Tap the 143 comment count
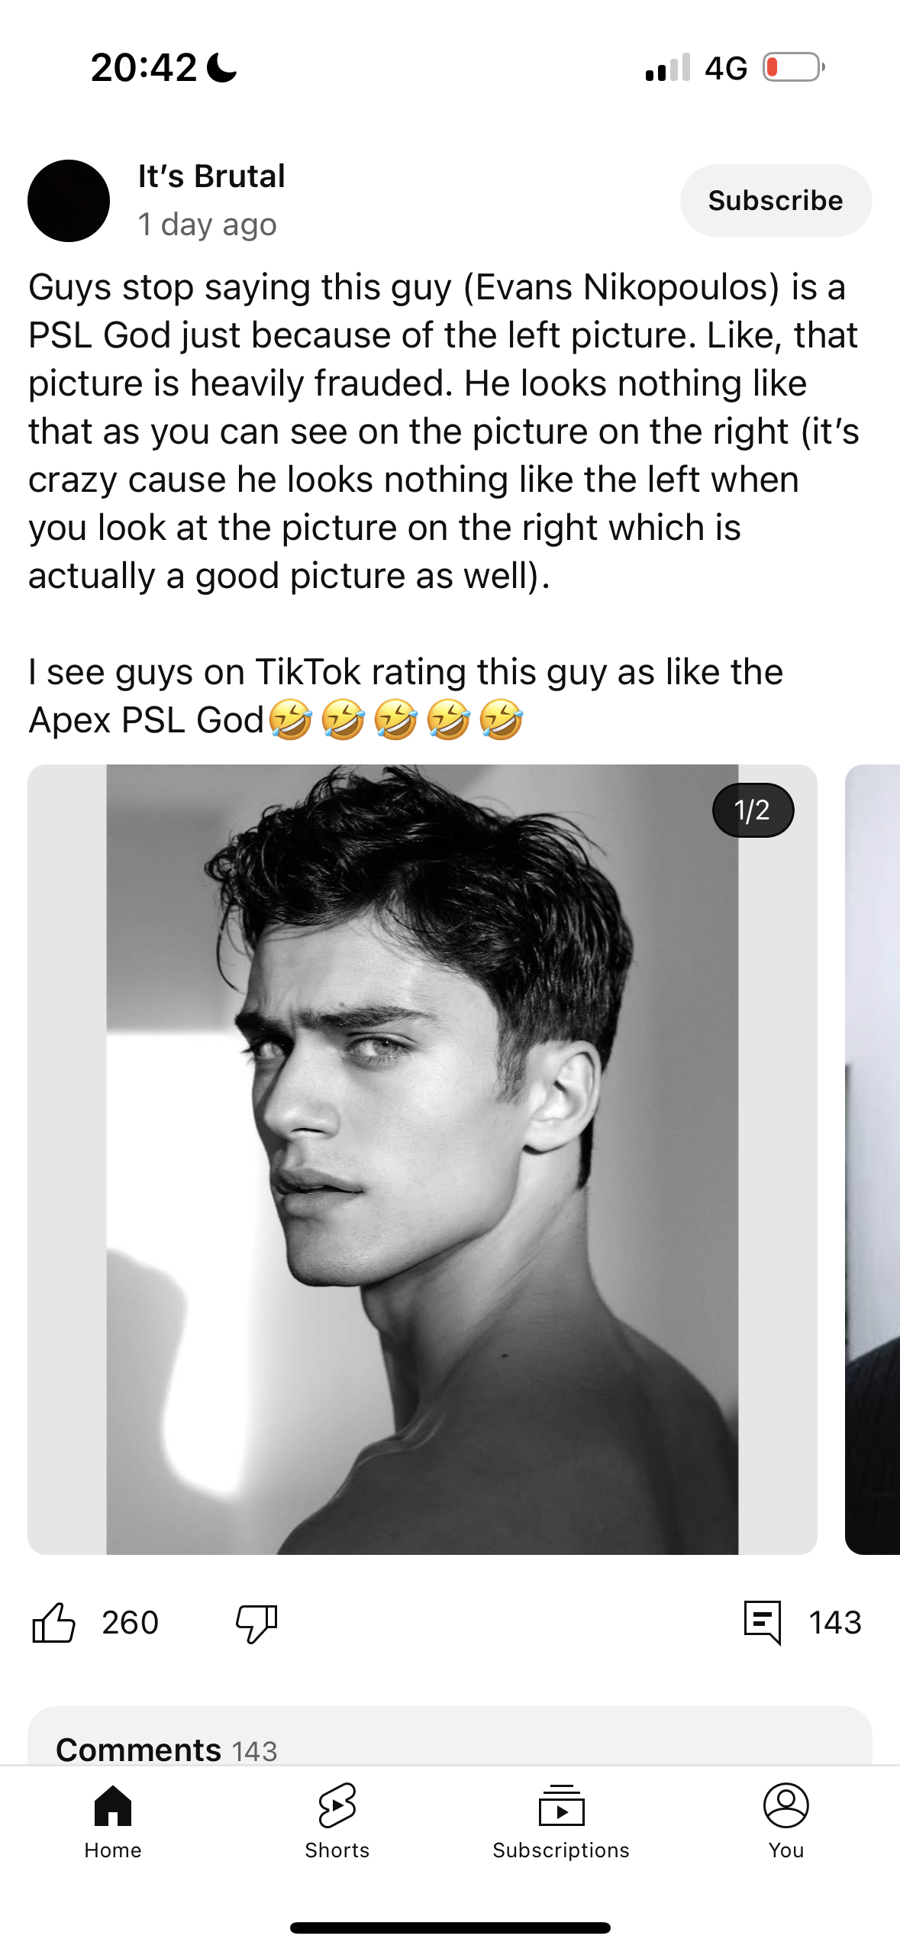 (x=835, y=1622)
